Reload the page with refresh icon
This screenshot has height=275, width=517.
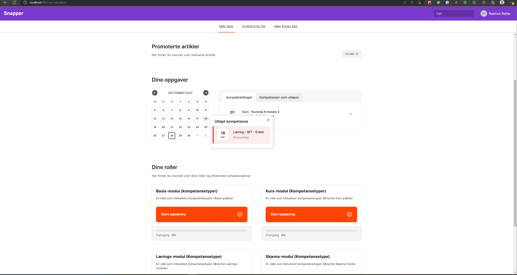click(14, 3)
